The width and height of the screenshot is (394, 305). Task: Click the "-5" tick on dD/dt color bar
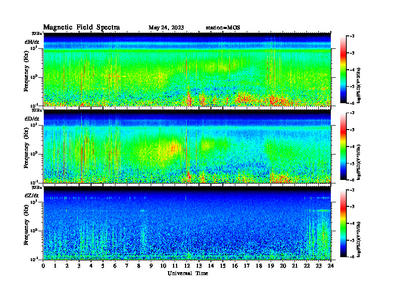coord(352,163)
